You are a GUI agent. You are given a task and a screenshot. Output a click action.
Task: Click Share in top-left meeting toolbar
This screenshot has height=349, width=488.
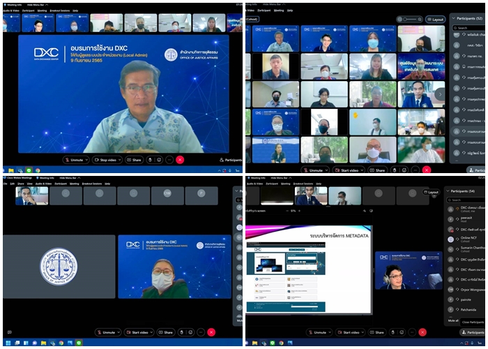(134, 160)
